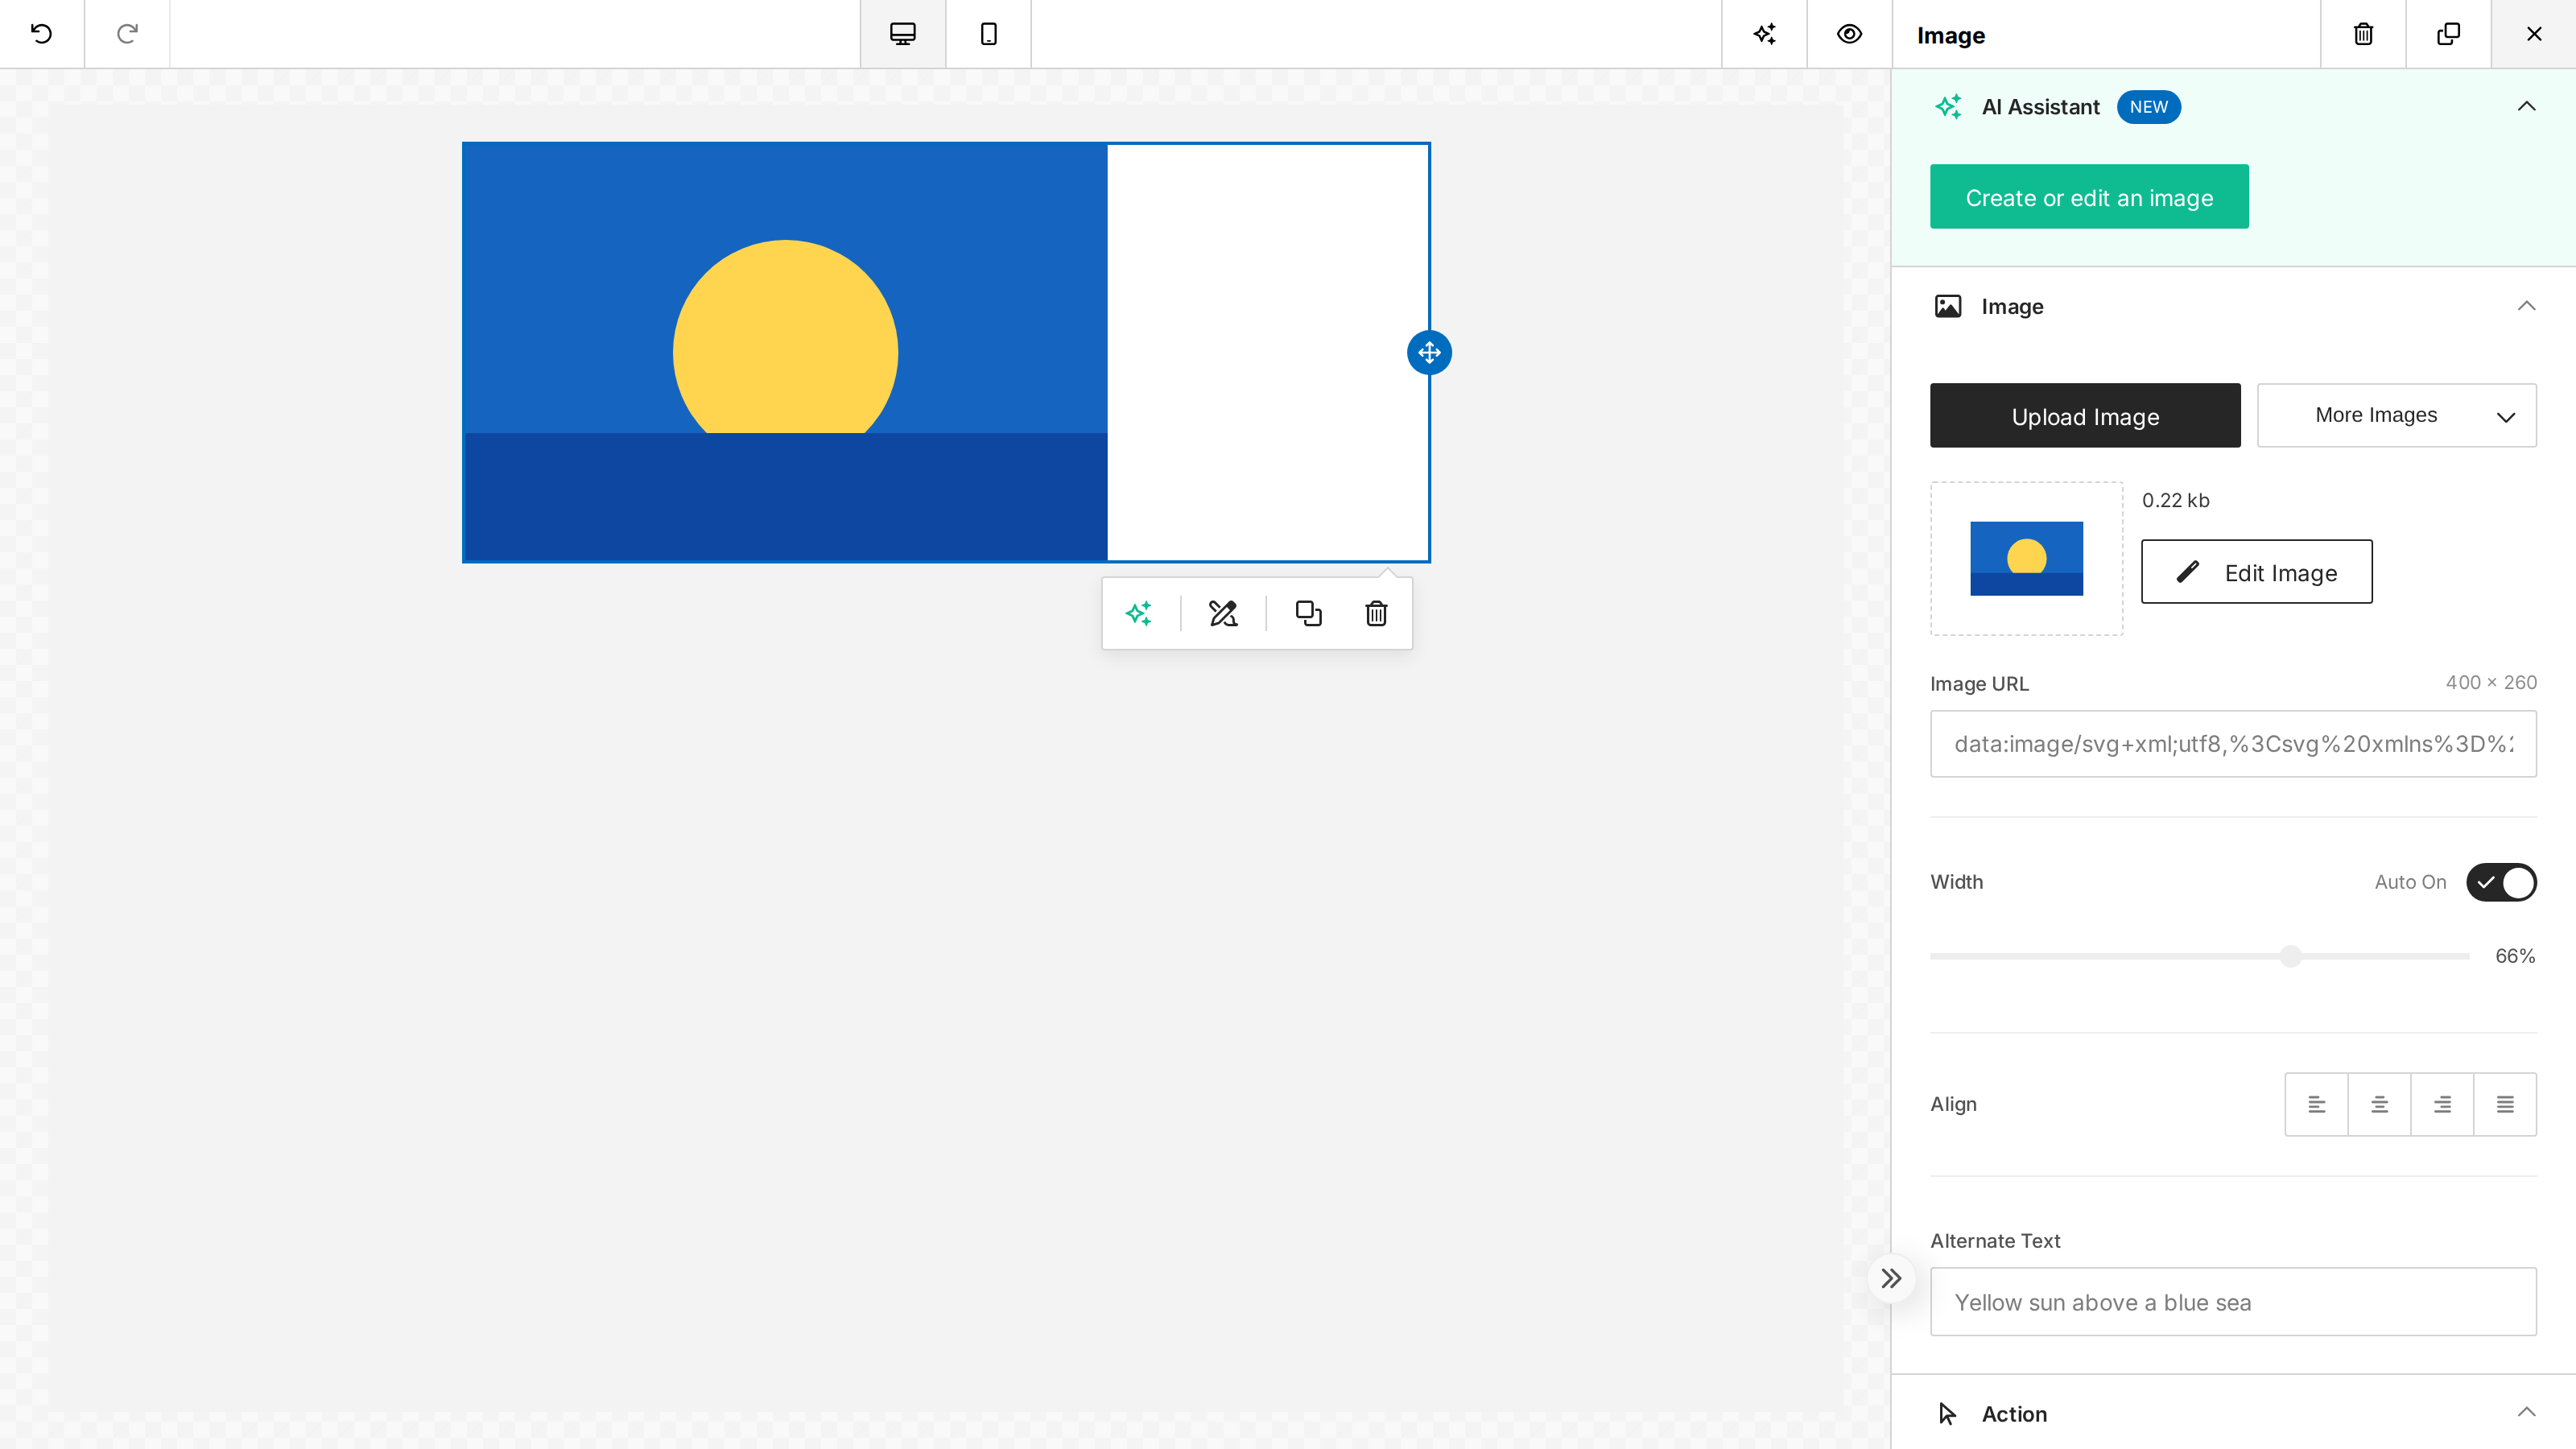The image size is (2576, 1449).
Task: Close the Image settings panel
Action: 2534,34
